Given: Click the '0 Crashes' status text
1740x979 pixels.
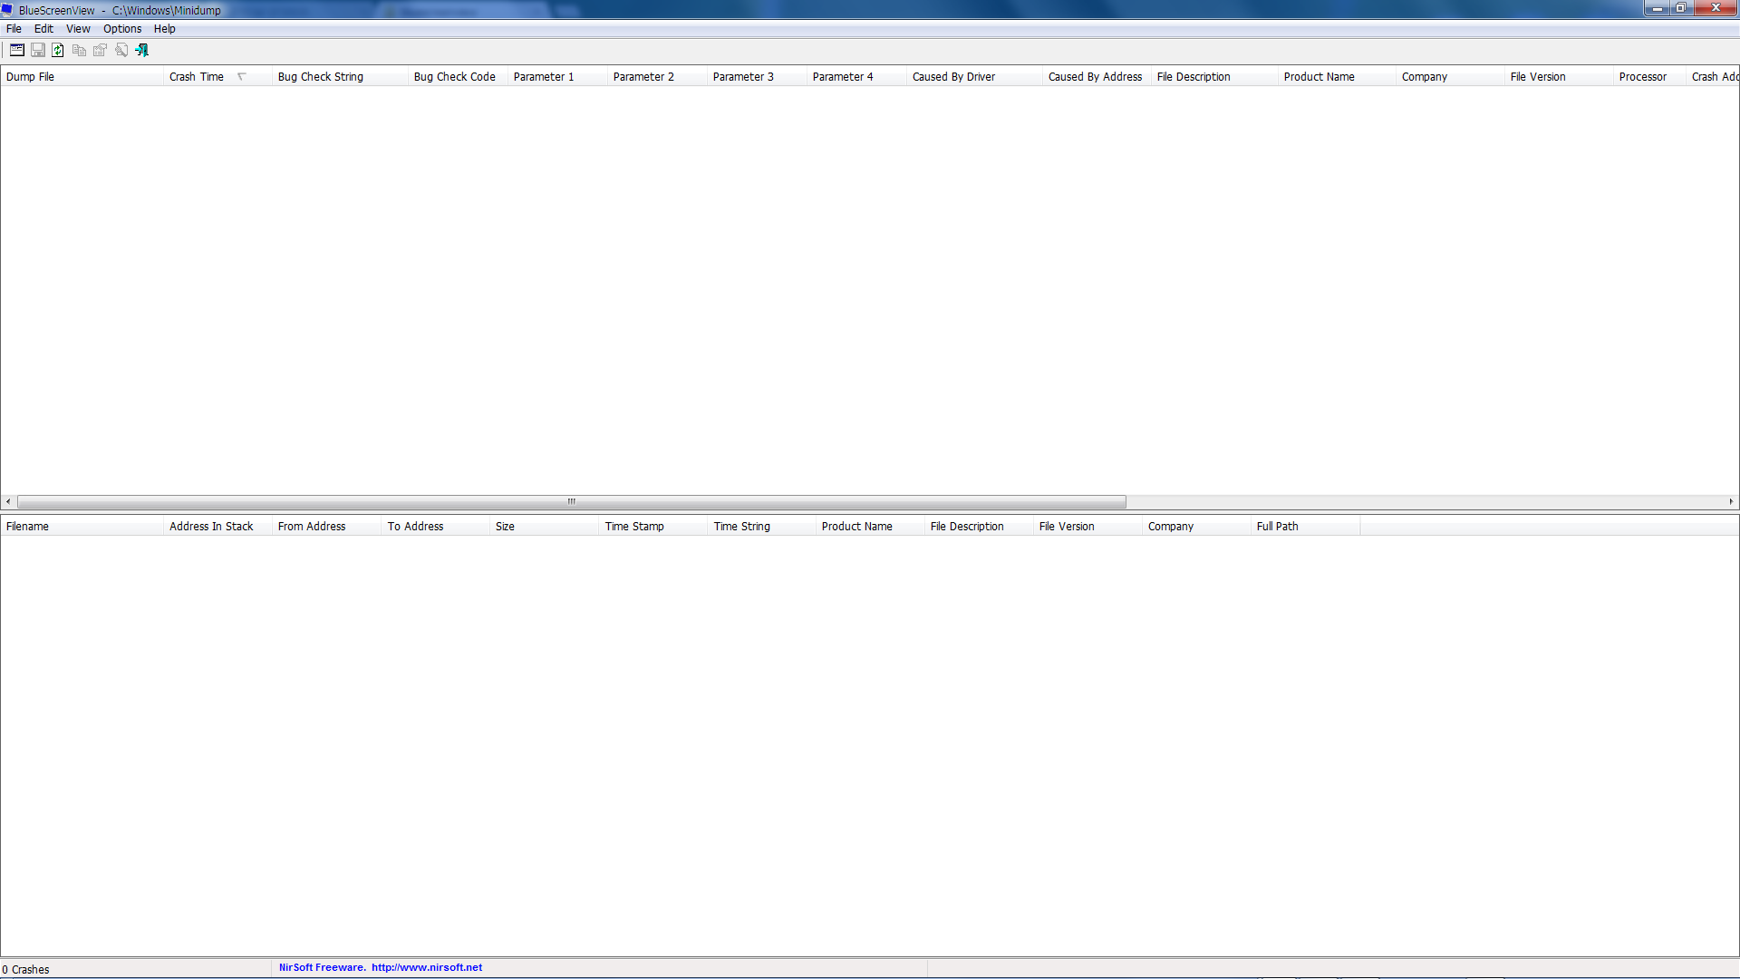Looking at the screenshot, I should (25, 969).
